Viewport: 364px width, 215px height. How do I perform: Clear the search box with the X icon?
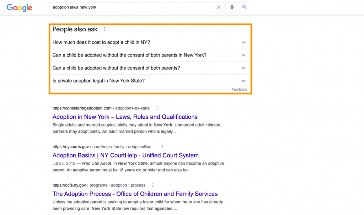click(x=219, y=7)
